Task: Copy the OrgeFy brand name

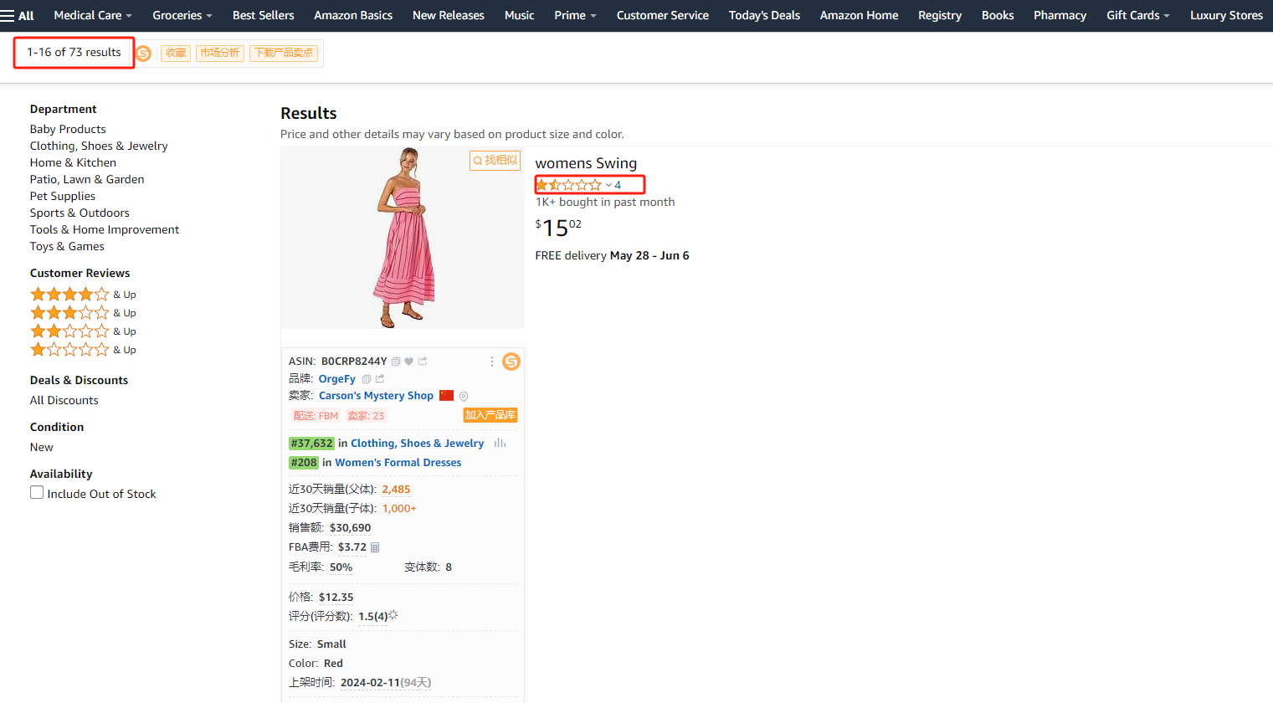Action: (366, 379)
